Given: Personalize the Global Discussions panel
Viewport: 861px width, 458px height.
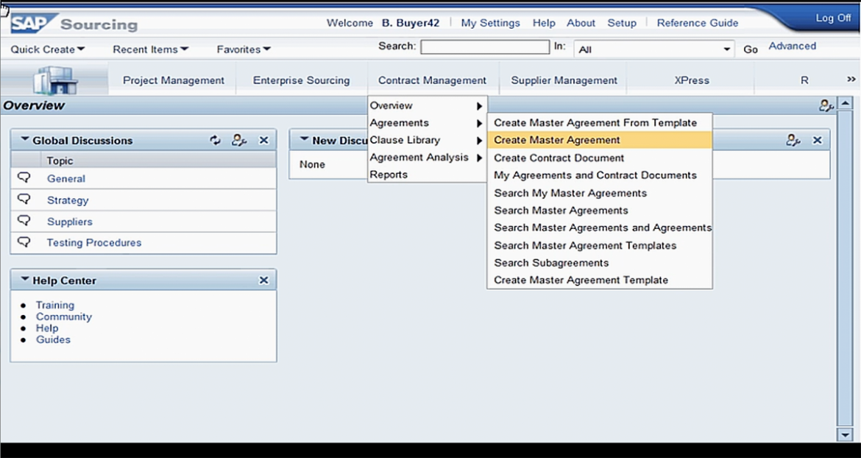Looking at the screenshot, I should 240,140.
